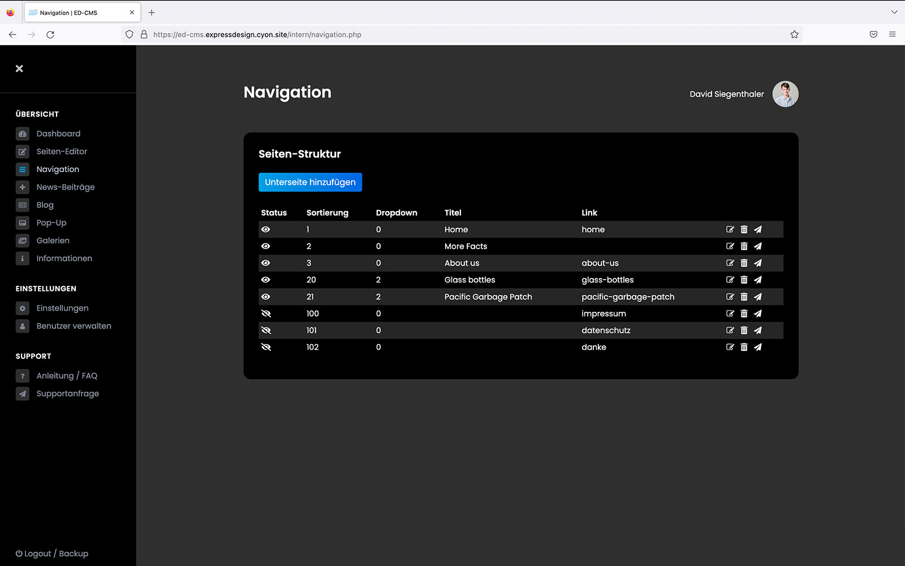Edit the Home page entry
This screenshot has height=566, width=905.
(x=730, y=229)
